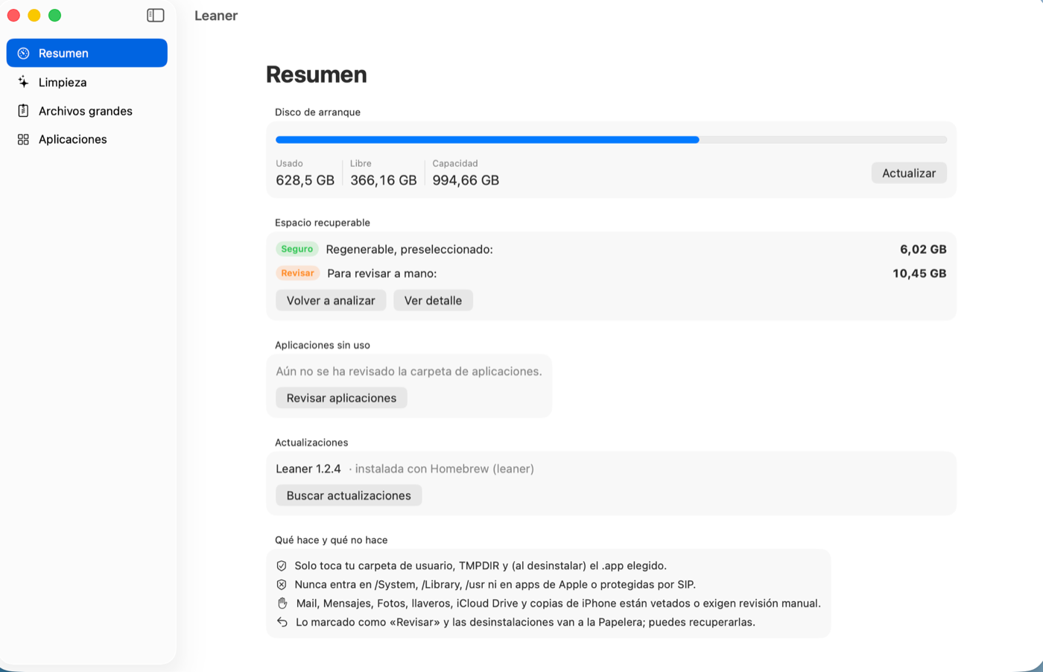The width and height of the screenshot is (1043, 672).
Task: Go to the Limpieza section
Action: [x=87, y=82]
